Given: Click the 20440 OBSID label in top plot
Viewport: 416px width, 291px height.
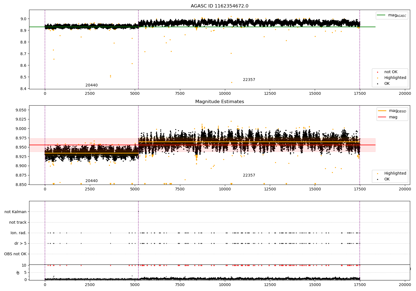Looking at the screenshot, I should [92, 85].
